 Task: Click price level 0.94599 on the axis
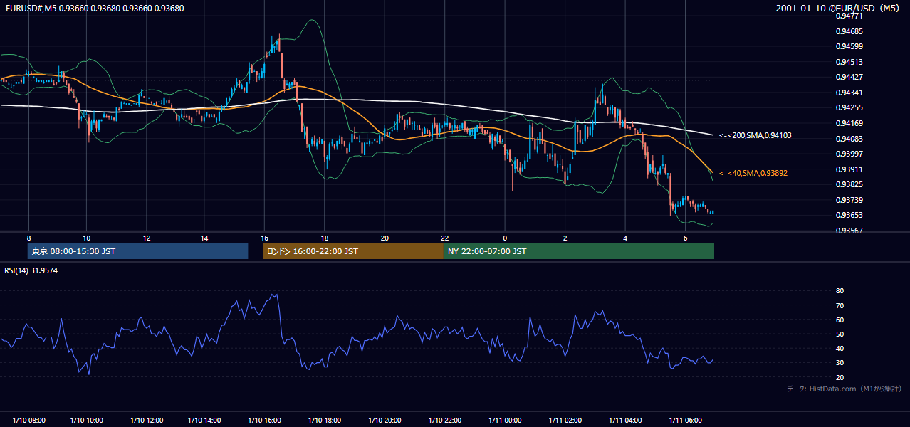coord(849,46)
